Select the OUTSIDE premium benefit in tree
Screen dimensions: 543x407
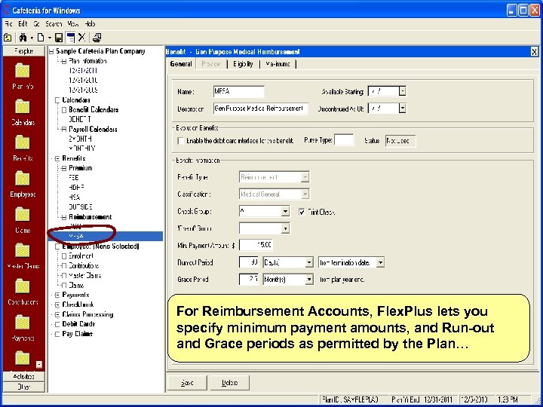tap(81, 207)
